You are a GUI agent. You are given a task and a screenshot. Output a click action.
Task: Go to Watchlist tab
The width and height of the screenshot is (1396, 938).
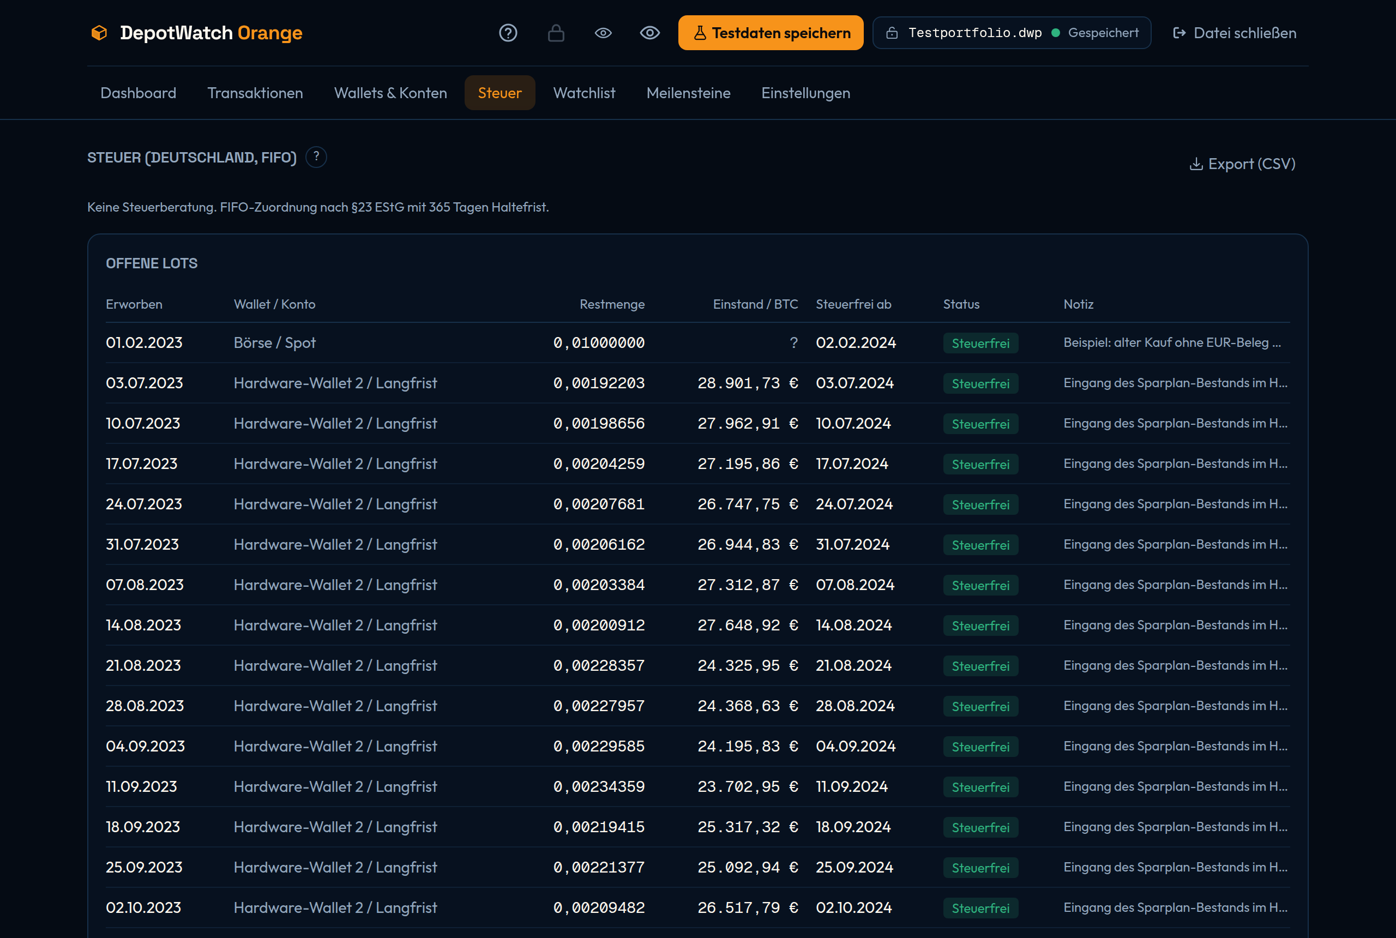coord(585,93)
